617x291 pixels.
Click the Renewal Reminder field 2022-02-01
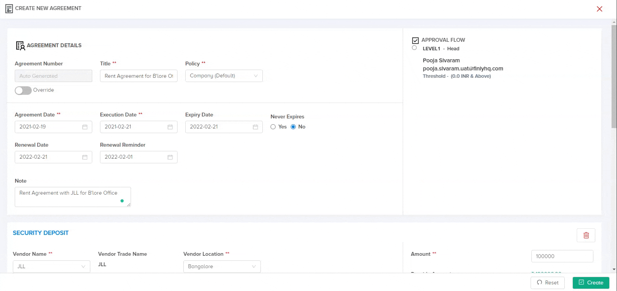click(x=139, y=157)
